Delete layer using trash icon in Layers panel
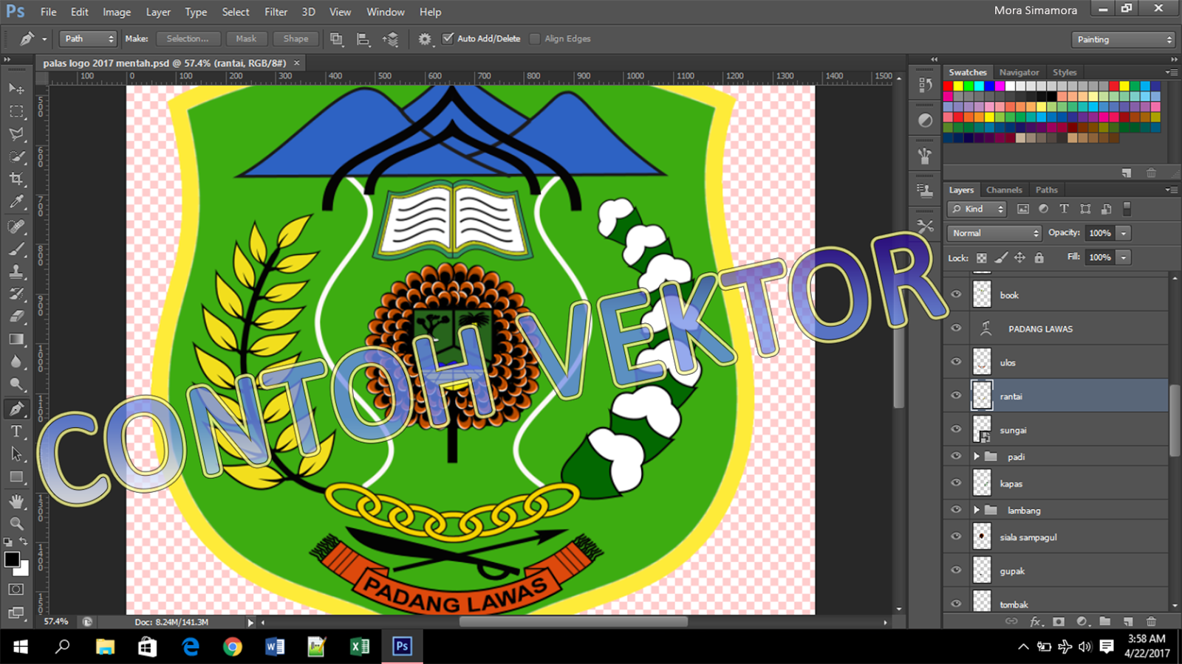The image size is (1182, 664). click(x=1151, y=622)
